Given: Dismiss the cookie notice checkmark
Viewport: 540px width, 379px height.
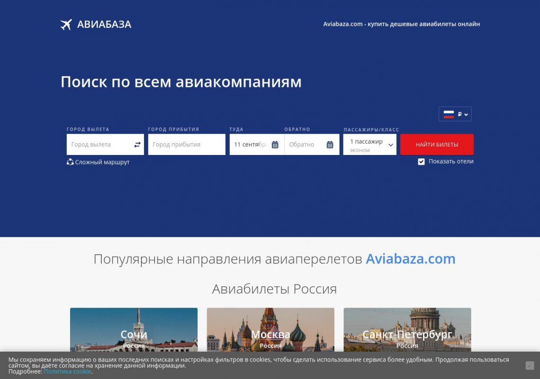Looking at the screenshot, I should [x=530, y=365].
